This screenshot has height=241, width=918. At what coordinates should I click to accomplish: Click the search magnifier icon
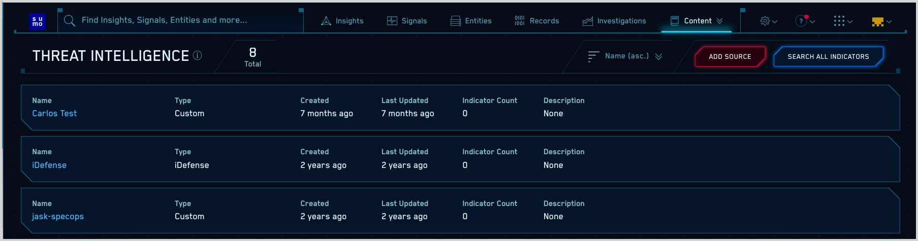70,21
